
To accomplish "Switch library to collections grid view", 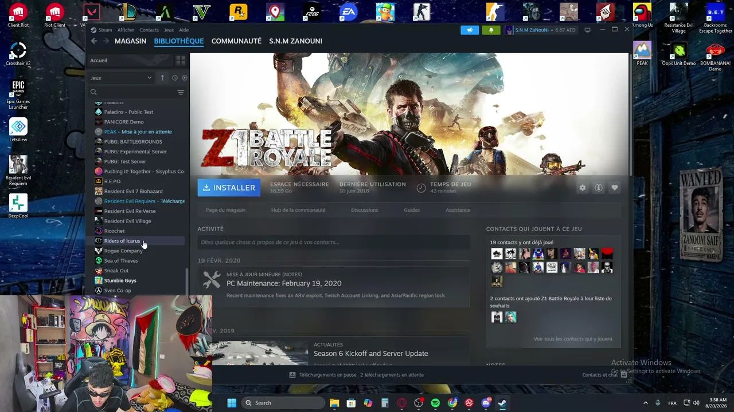I will point(181,60).
